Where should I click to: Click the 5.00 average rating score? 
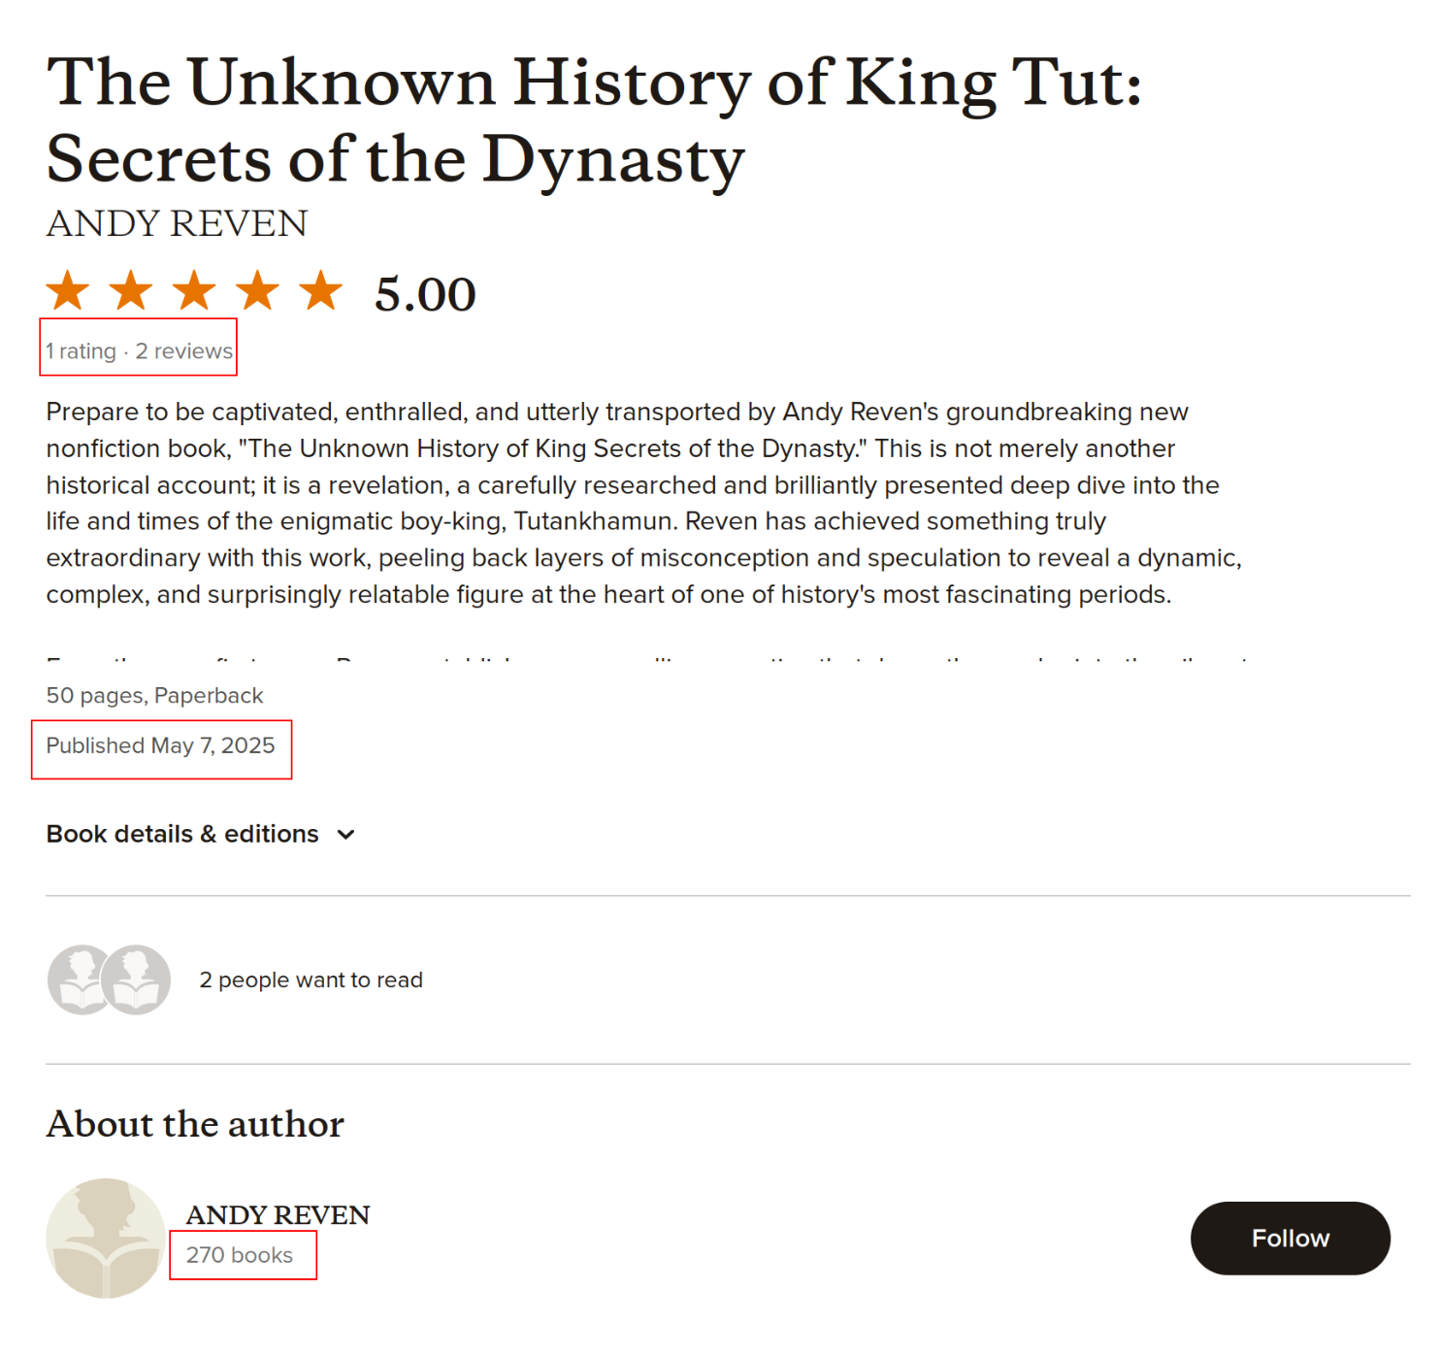(425, 294)
